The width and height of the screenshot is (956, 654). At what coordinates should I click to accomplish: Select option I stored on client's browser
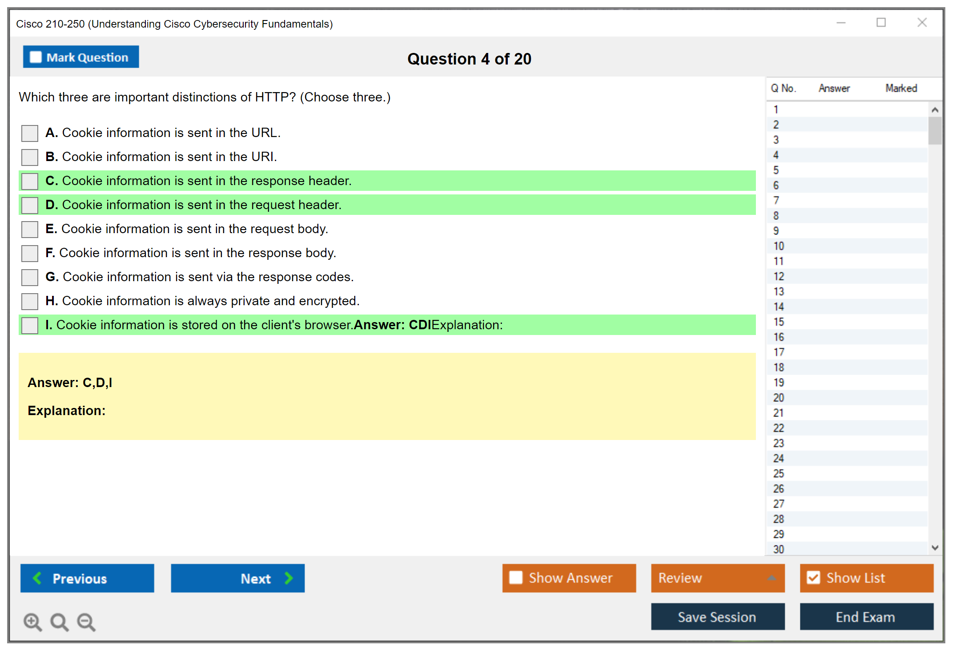30,325
